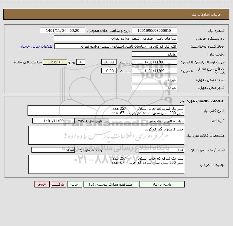This screenshot has width=233, height=226.
Task: Select the شماره نیاز number field
Action: (x=154, y=30)
